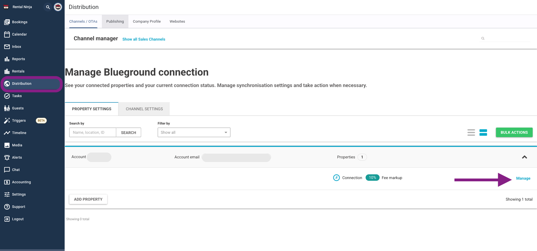Click the green Bulk Actions button
The height and width of the screenshot is (251, 537).
tap(514, 132)
